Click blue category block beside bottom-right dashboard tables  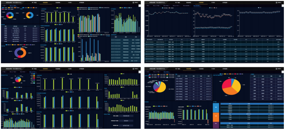point(216,107)
